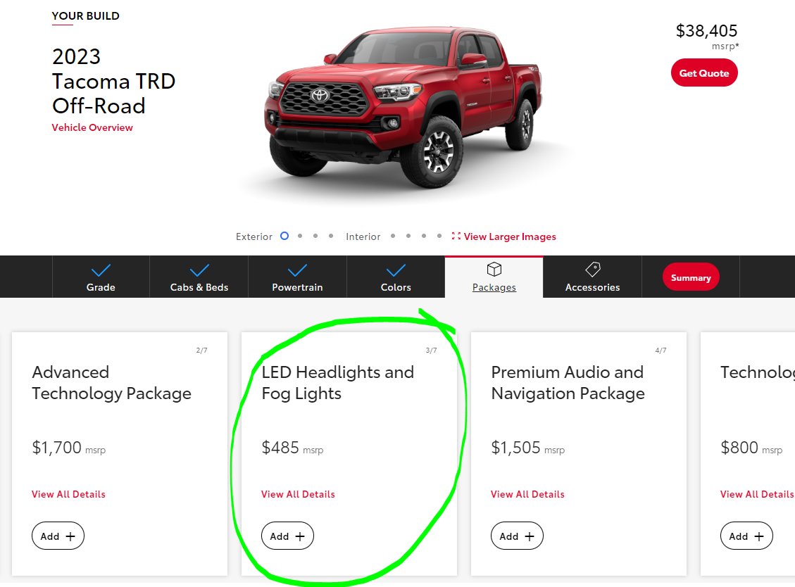Viewport: 795px width, 587px height.
Task: Click the YOUR BUILD label
Action: pyautogui.click(x=86, y=15)
